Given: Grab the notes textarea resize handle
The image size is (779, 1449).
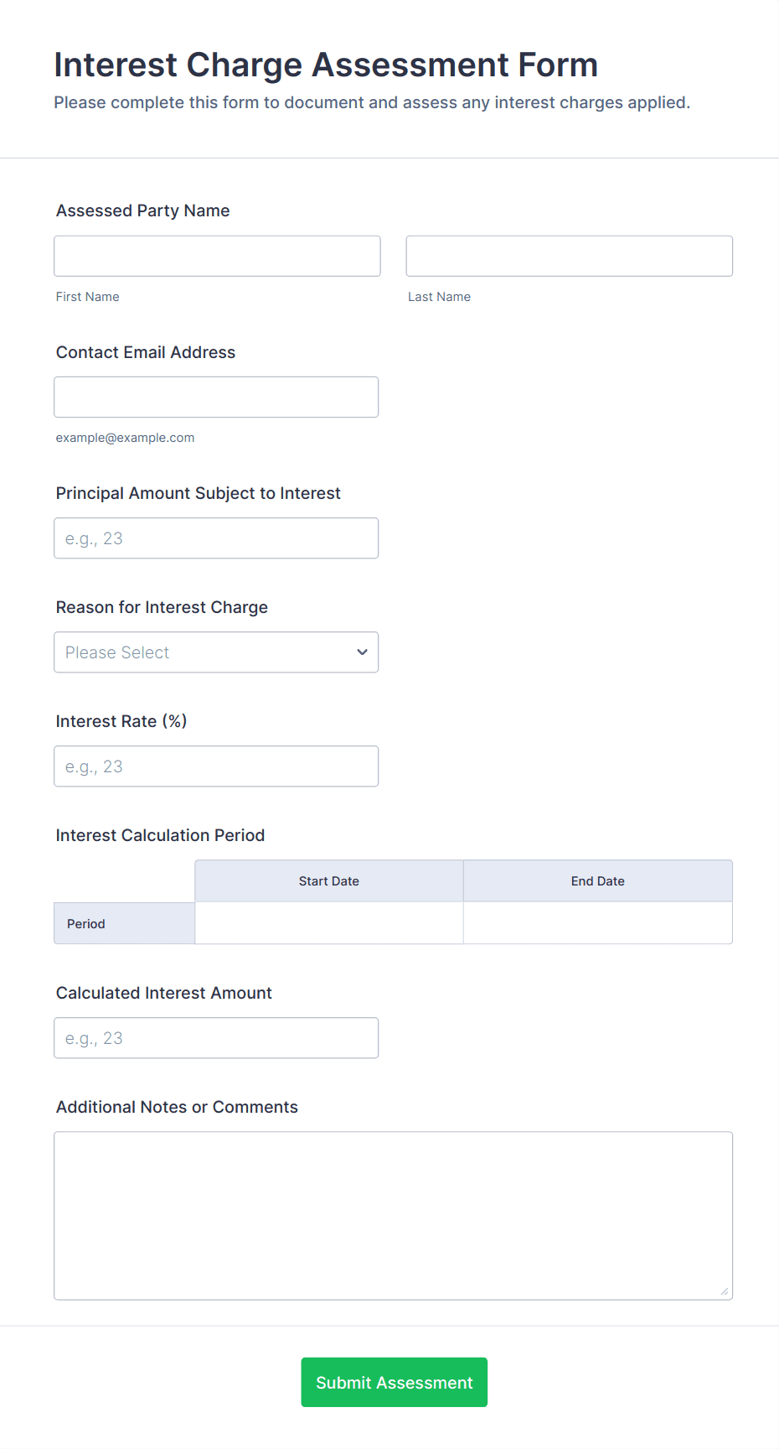Looking at the screenshot, I should click(725, 1291).
